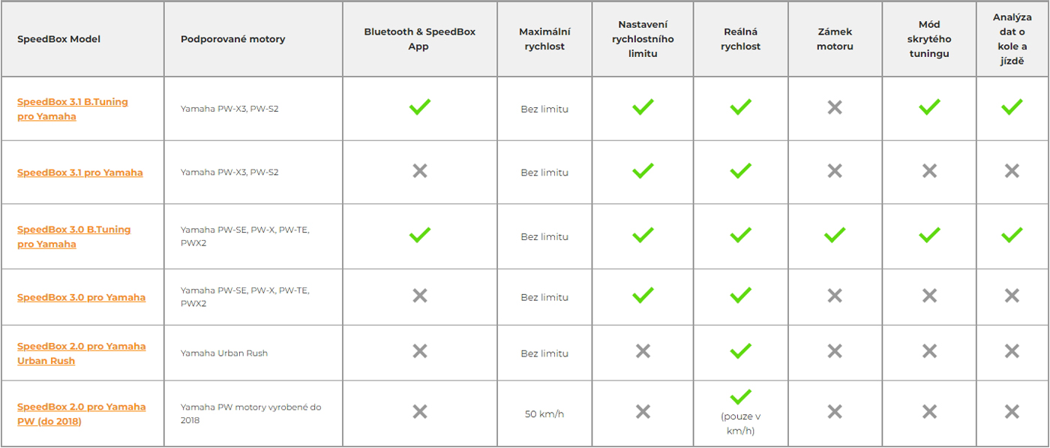Image resolution: width=1050 pixels, height=448 pixels.
Task: Open SpeedBox 3.0 B.Tuning pro Yamaha link
Action: 73,236
